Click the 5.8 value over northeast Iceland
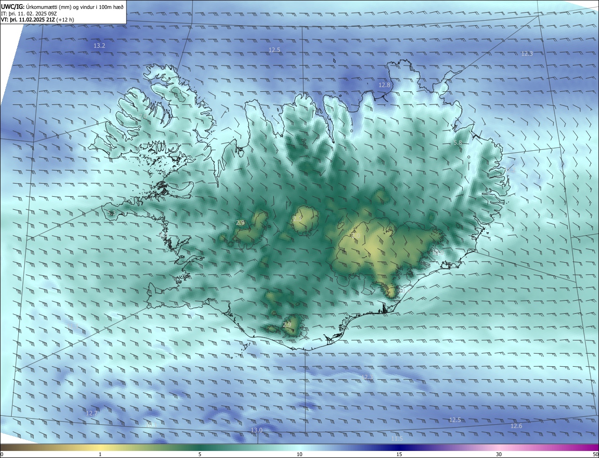This screenshot has height=458, width=599. [x=458, y=142]
